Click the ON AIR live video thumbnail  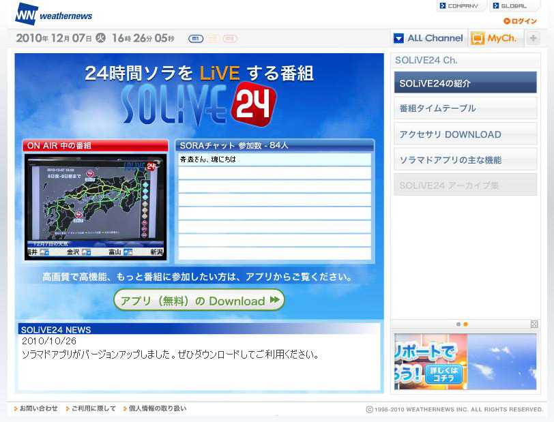[96, 207]
